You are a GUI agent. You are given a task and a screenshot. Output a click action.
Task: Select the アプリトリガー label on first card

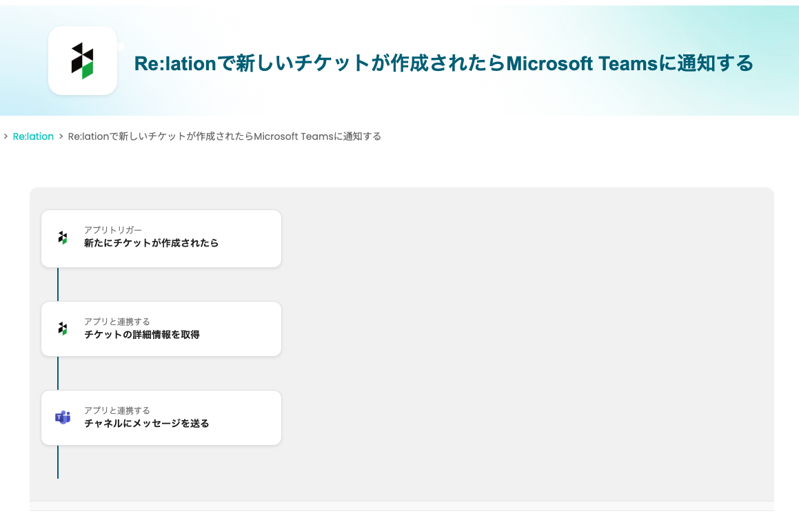pos(112,229)
